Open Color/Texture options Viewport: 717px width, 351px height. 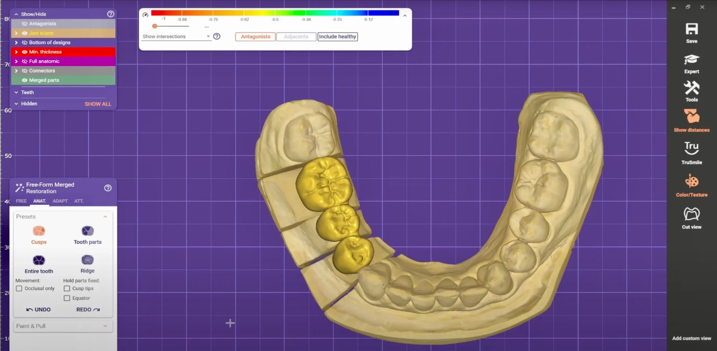[x=691, y=181]
